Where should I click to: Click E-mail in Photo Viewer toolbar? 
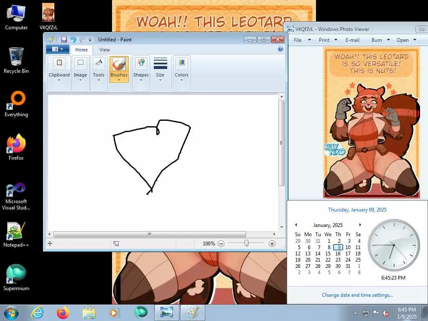coord(352,40)
